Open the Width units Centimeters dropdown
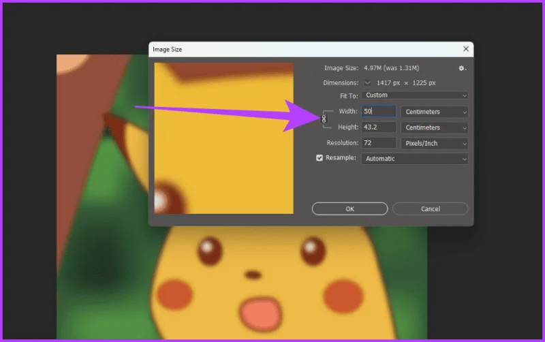545x342 pixels. click(x=435, y=112)
